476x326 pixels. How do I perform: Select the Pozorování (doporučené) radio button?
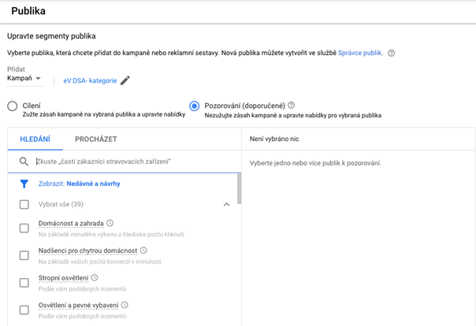195,106
